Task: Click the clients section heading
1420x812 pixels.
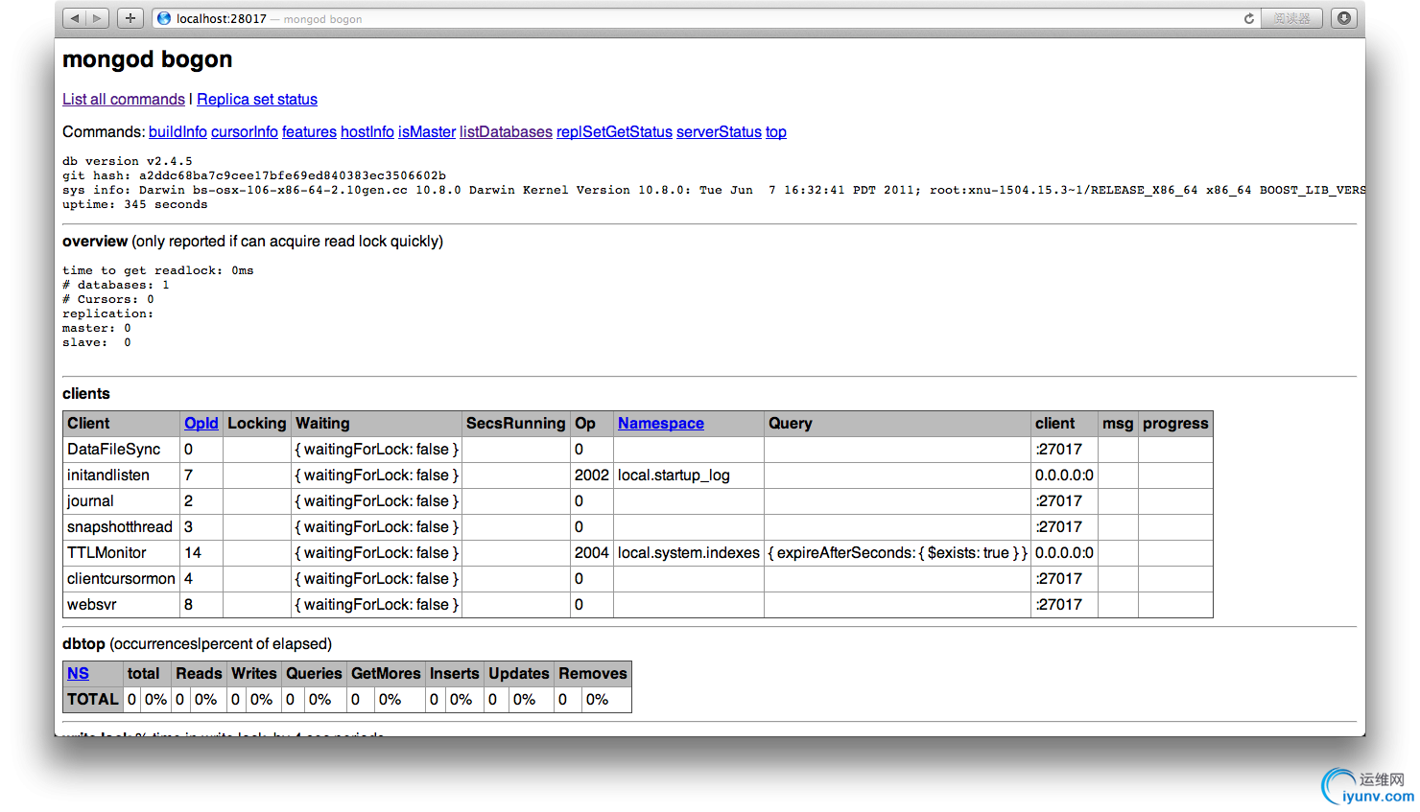Action: click(x=86, y=393)
